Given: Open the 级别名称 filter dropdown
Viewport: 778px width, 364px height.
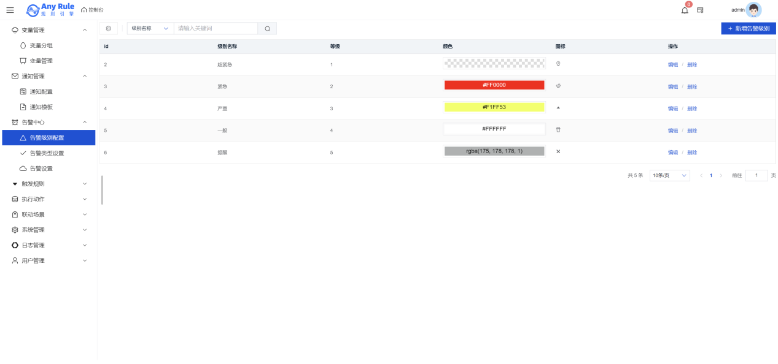Looking at the screenshot, I should click(x=149, y=28).
